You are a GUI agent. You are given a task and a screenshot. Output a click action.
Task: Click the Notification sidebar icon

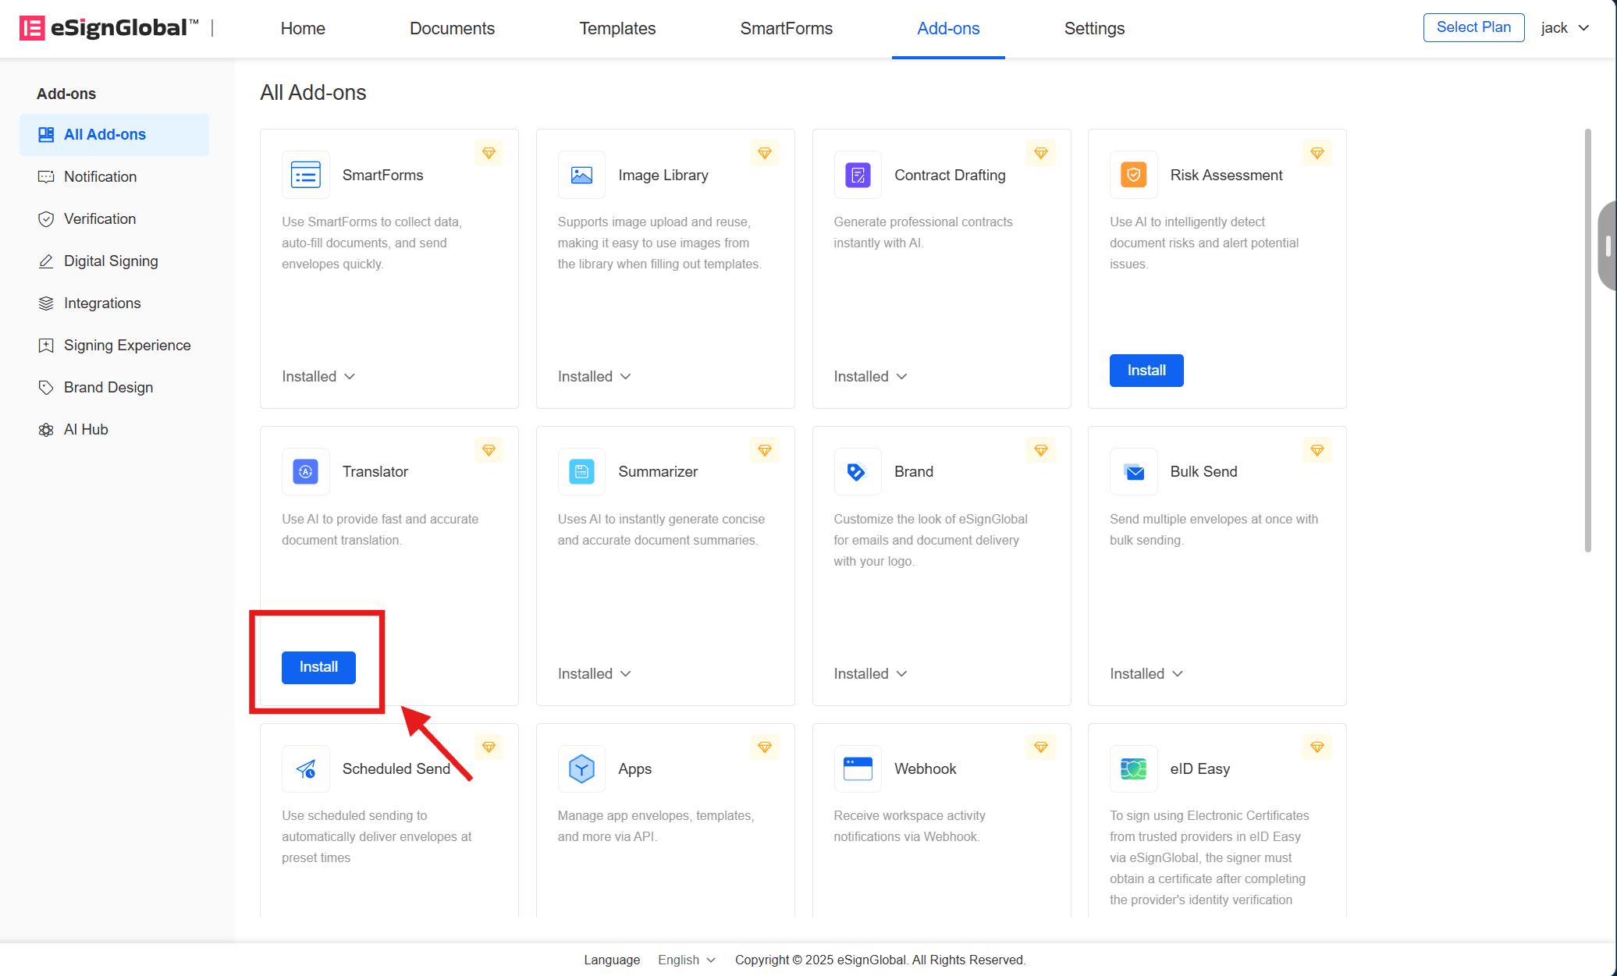tap(46, 177)
